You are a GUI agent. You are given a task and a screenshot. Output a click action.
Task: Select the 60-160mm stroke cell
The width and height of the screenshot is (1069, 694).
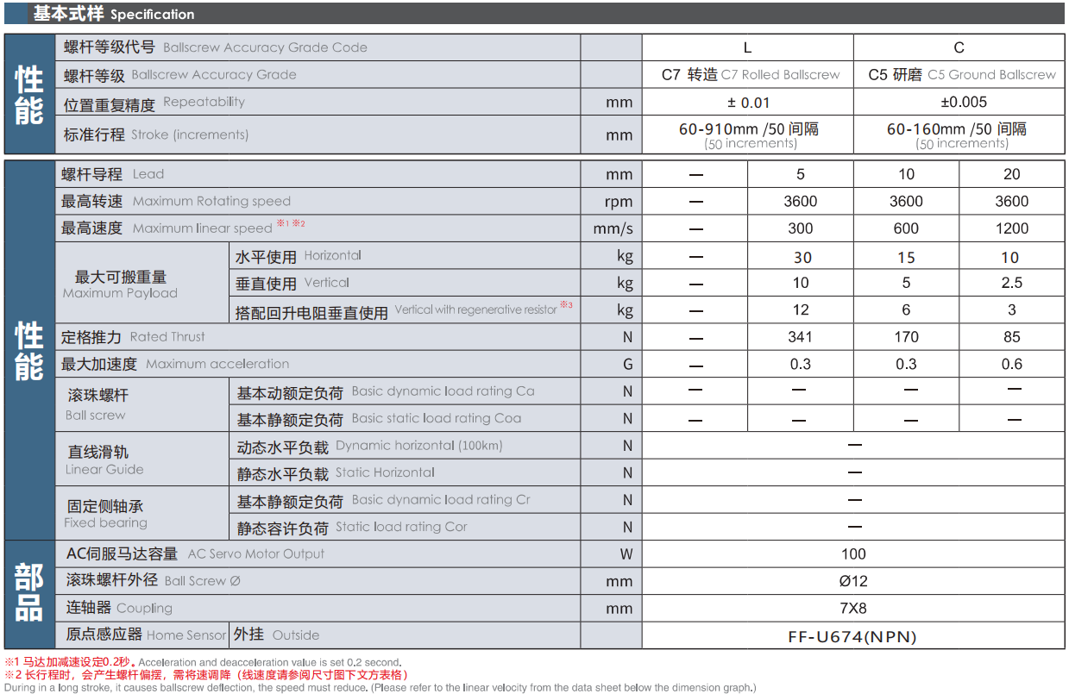[x=959, y=134]
